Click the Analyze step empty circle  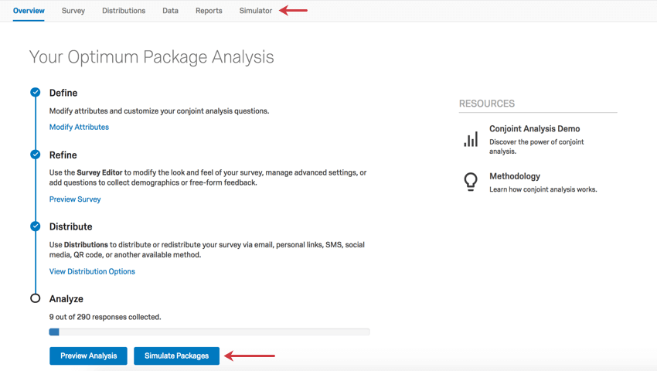(x=36, y=298)
